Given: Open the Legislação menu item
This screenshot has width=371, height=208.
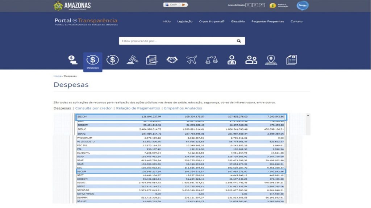Looking at the screenshot, I should 185,21.
